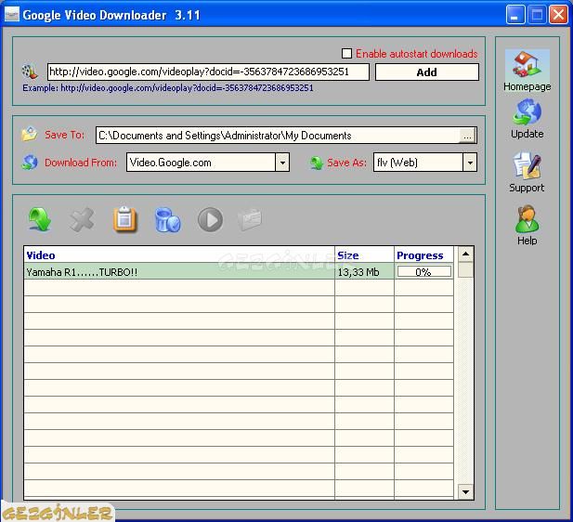Click the blue trash bin icon

[167, 219]
